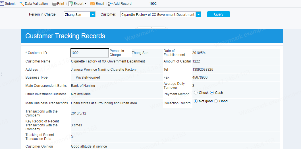
Task: Click Chain stores at surrounding and urban area
Action: coord(104,103)
